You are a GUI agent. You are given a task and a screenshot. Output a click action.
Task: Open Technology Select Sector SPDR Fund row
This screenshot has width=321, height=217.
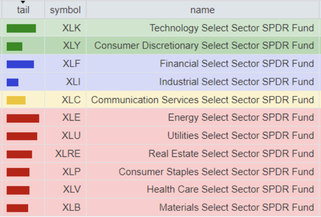coord(231,29)
